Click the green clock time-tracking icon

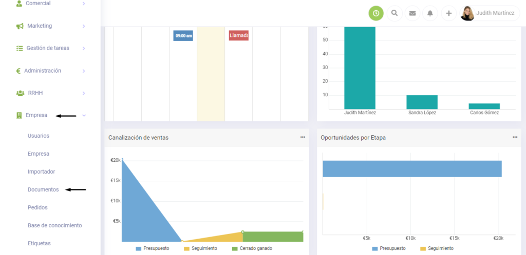[x=376, y=13]
